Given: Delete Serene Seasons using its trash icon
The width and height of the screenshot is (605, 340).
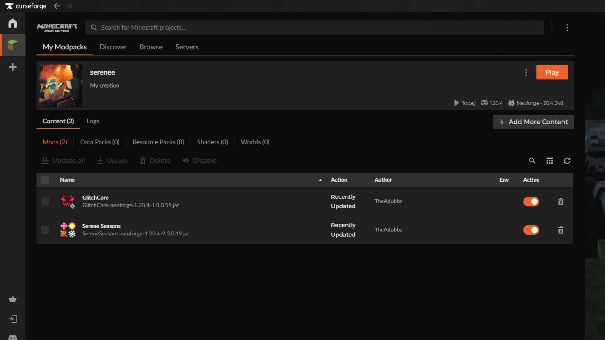Looking at the screenshot, I should click(x=561, y=230).
